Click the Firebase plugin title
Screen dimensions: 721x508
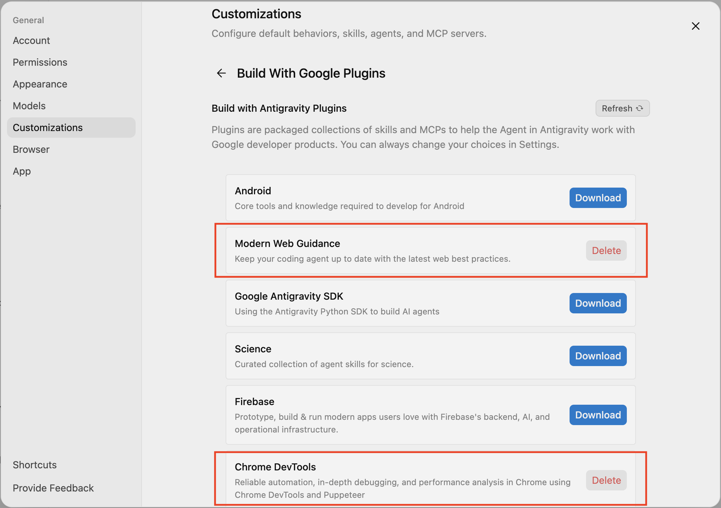pos(254,402)
